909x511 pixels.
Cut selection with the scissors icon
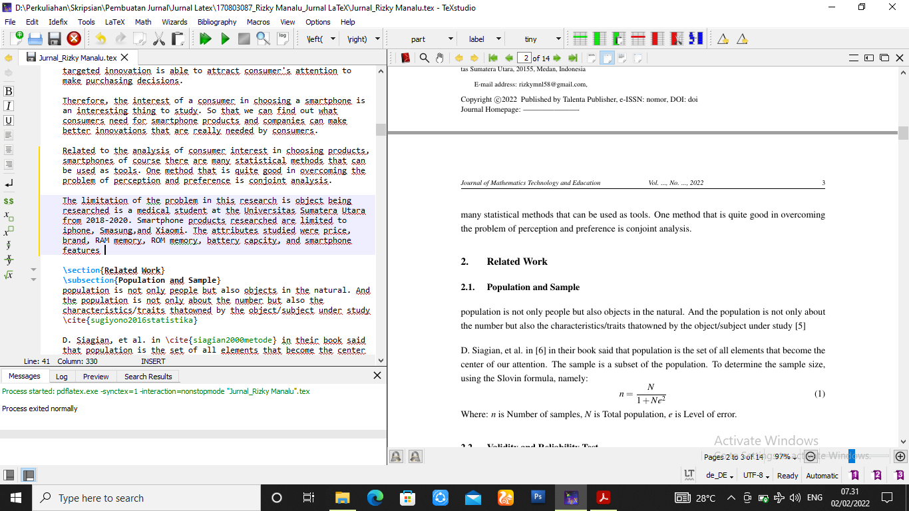click(158, 39)
